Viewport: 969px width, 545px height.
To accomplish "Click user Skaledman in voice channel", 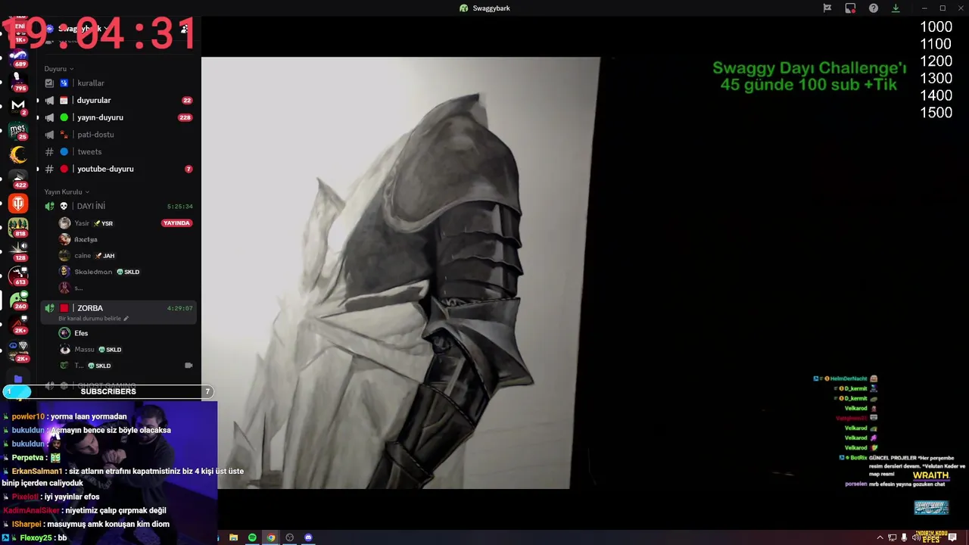I will tap(93, 272).
